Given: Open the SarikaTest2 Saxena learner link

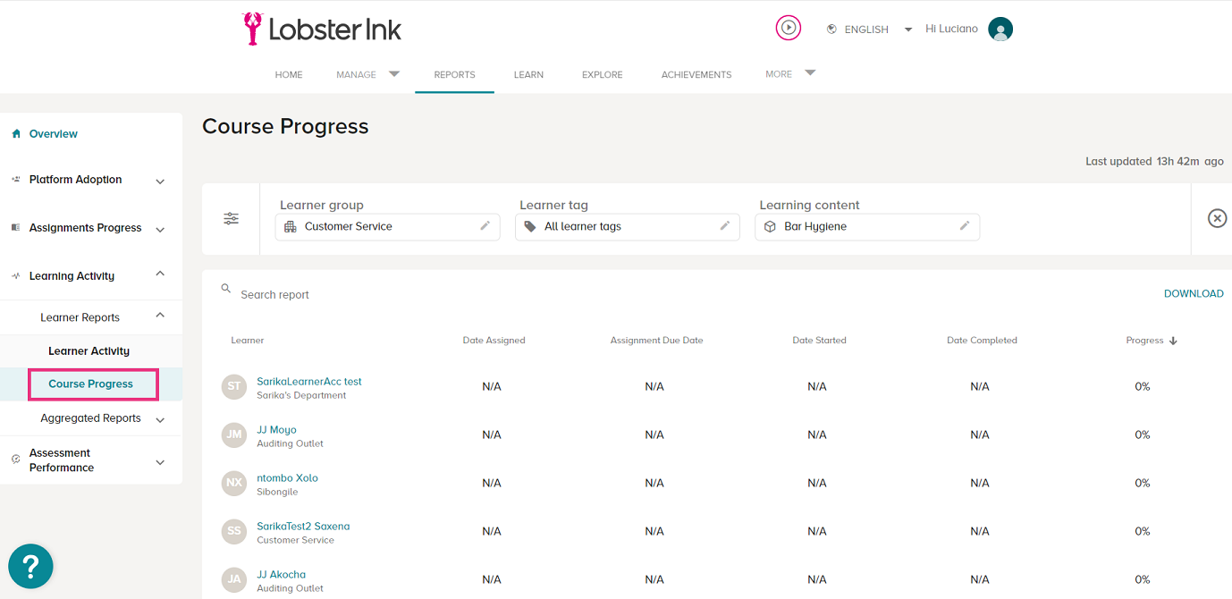Looking at the screenshot, I should (303, 527).
